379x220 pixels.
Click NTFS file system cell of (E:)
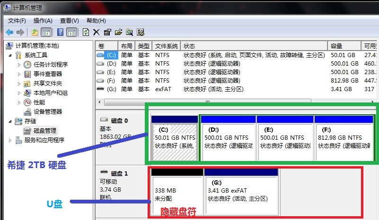click(x=162, y=72)
